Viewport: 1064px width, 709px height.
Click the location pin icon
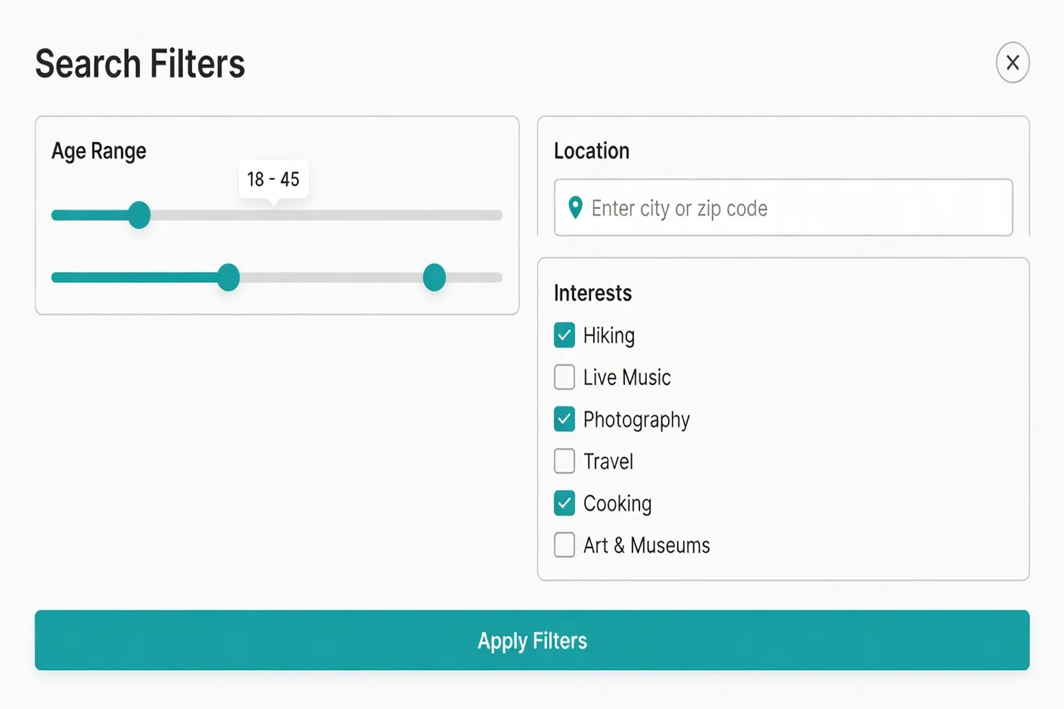point(575,208)
